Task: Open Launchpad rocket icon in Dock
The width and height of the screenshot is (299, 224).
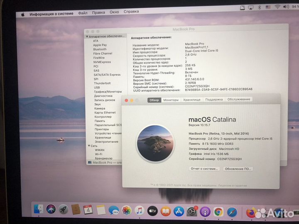Action: point(64,209)
